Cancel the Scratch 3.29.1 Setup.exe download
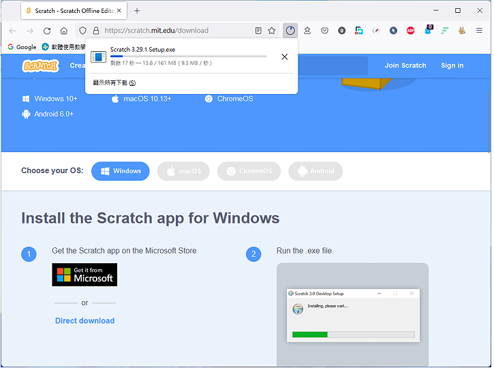Screen dimensions: 494x368 [285, 57]
